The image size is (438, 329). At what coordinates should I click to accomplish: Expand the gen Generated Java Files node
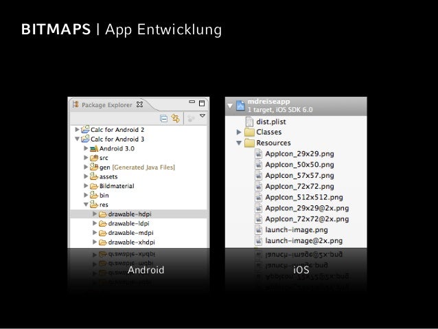tap(86, 167)
